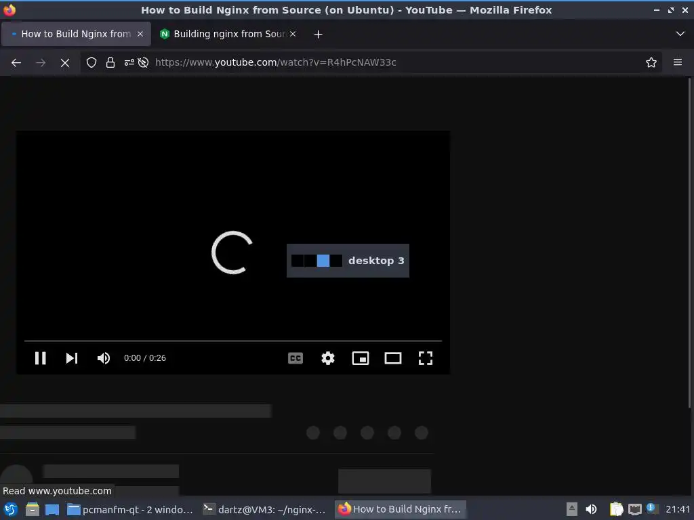
Task: Open the system volume control
Action: pos(591,509)
